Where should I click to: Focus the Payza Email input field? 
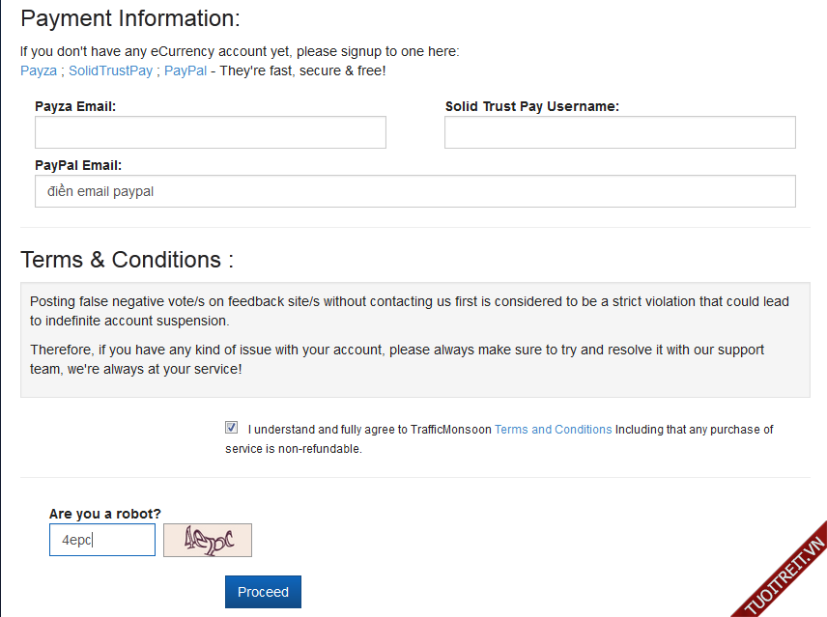[x=211, y=132]
